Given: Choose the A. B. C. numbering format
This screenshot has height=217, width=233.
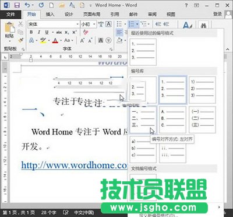Looking at the screenshot, I should [x=172, y=119].
